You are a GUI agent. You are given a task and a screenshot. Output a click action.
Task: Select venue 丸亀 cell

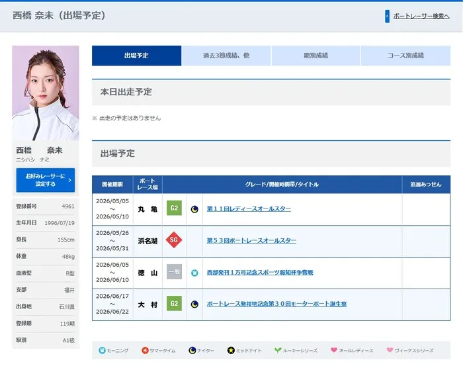click(147, 209)
